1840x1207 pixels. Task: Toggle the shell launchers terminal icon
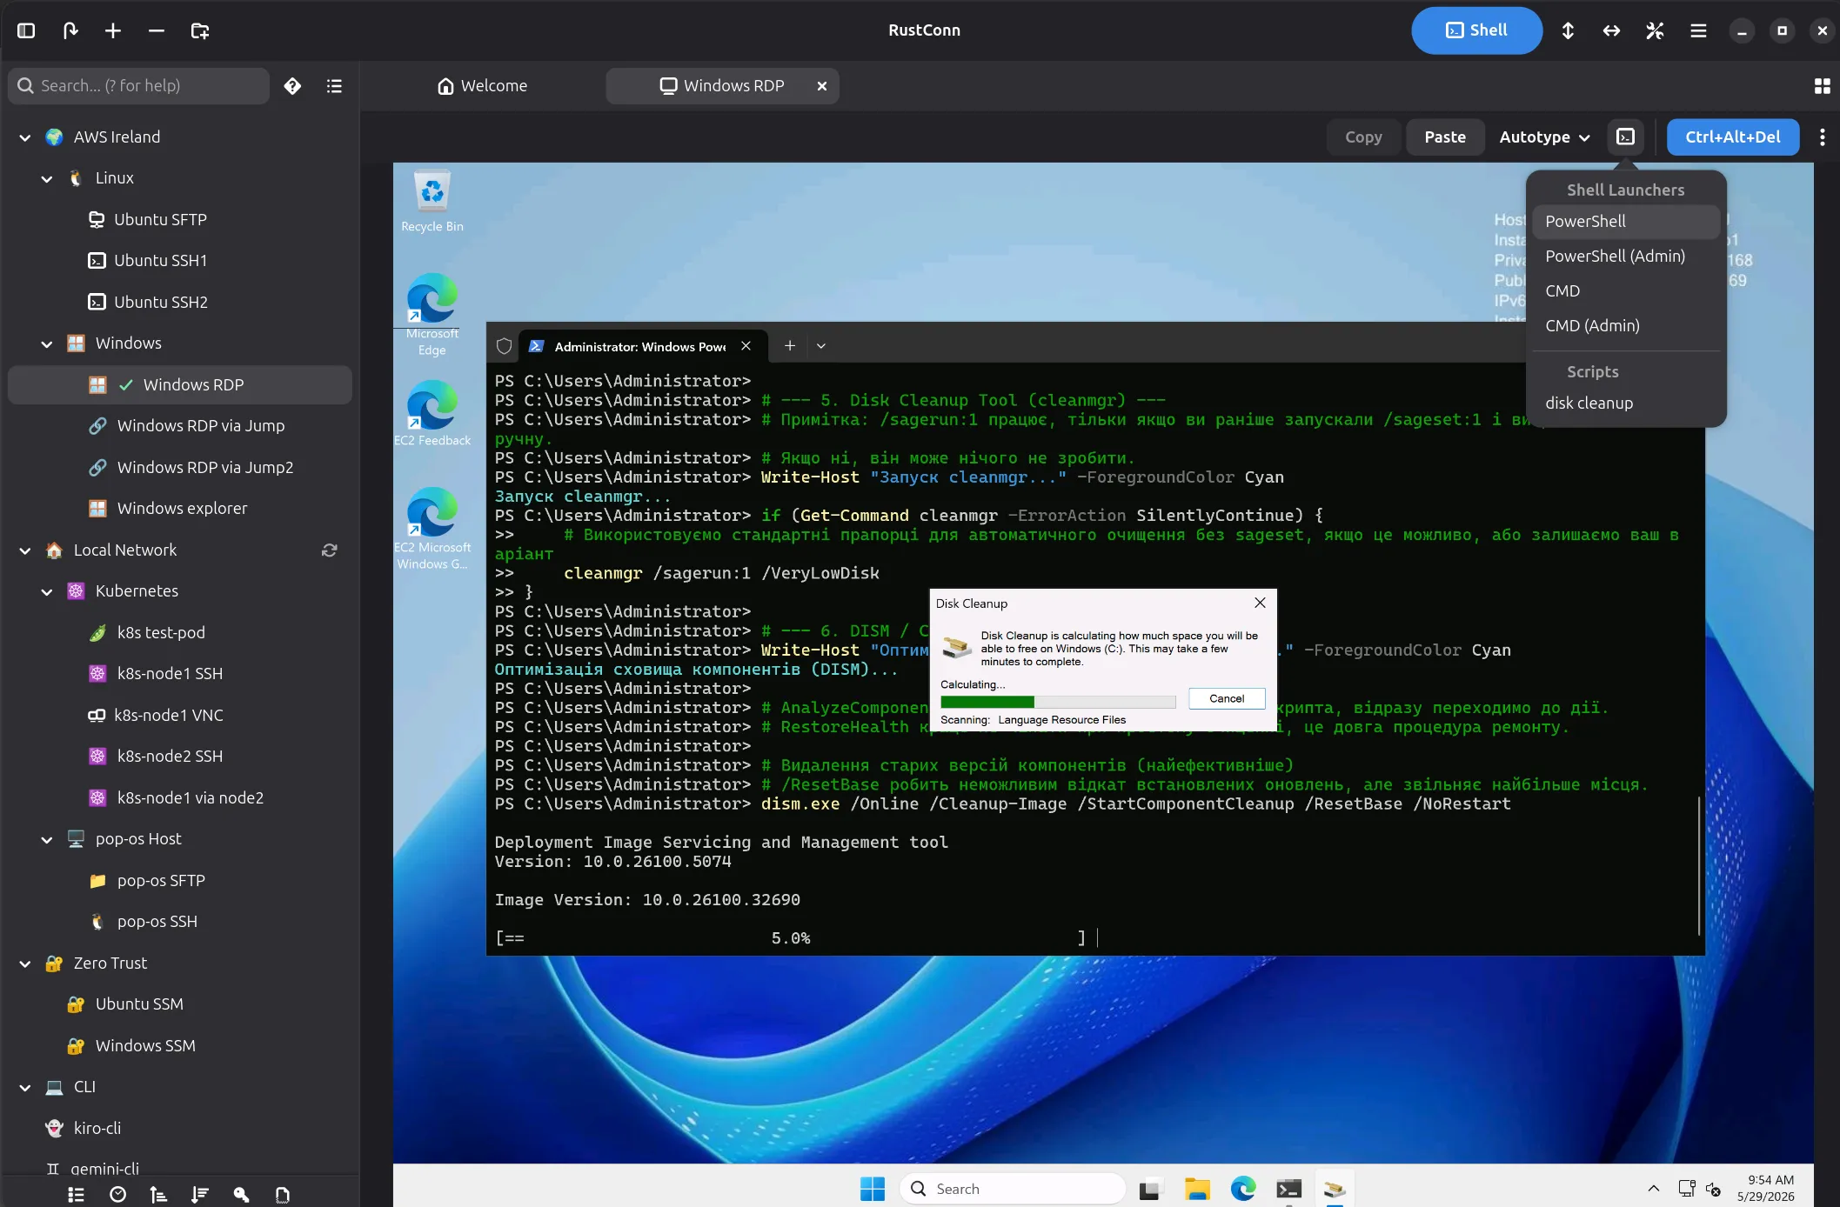tap(1625, 137)
